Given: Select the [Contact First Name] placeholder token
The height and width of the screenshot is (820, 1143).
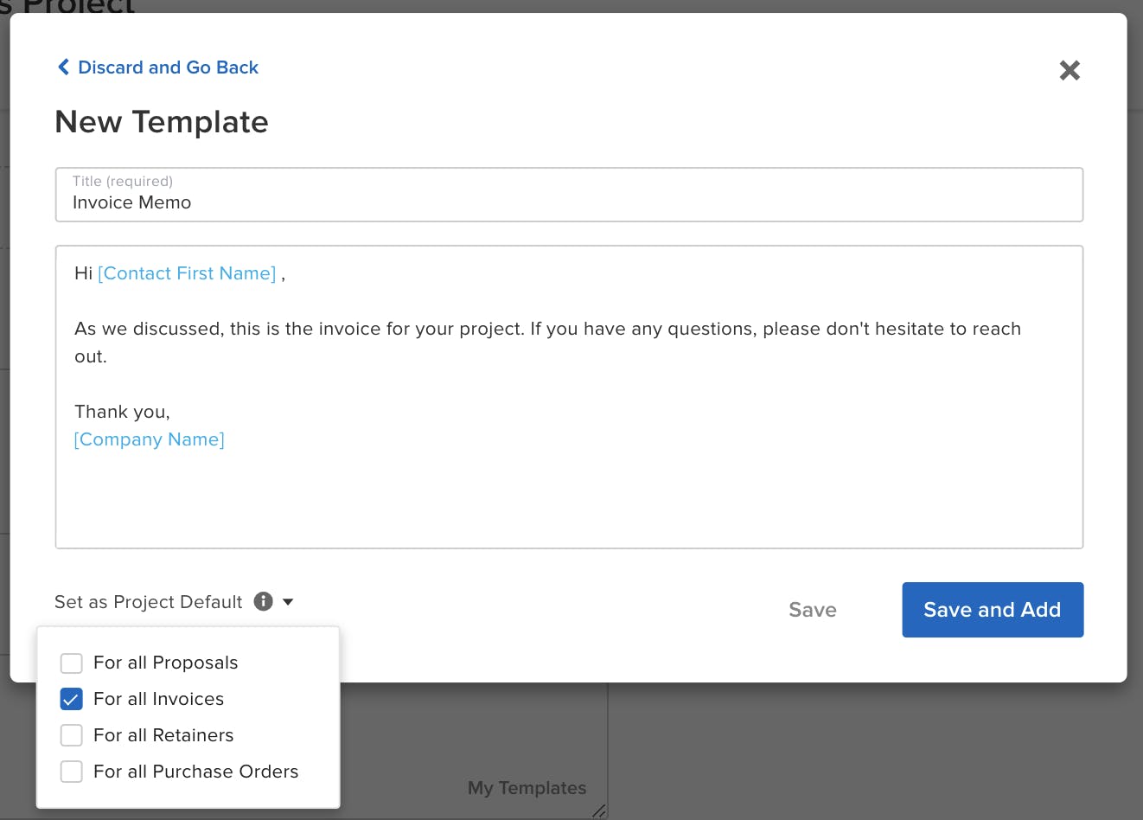Looking at the screenshot, I should point(187,273).
